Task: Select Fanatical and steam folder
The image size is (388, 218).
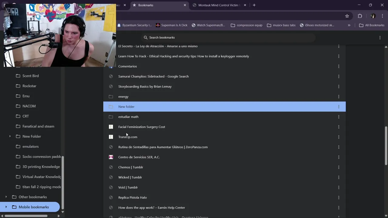Action: (38, 126)
